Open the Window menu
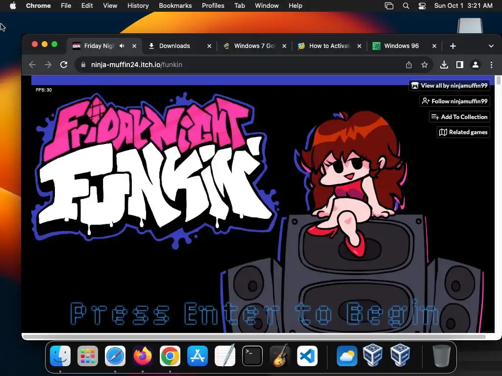The image size is (502, 376). pyautogui.click(x=267, y=6)
